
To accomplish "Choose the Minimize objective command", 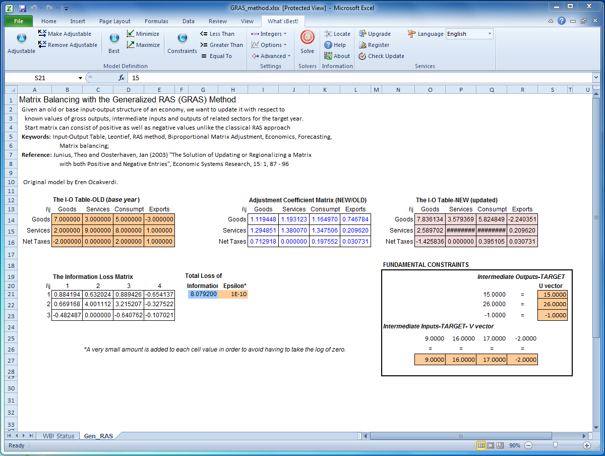I will coord(143,34).
